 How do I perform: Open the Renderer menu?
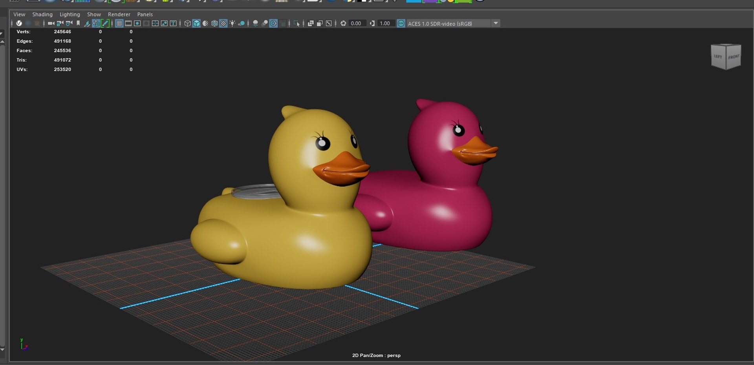click(119, 15)
